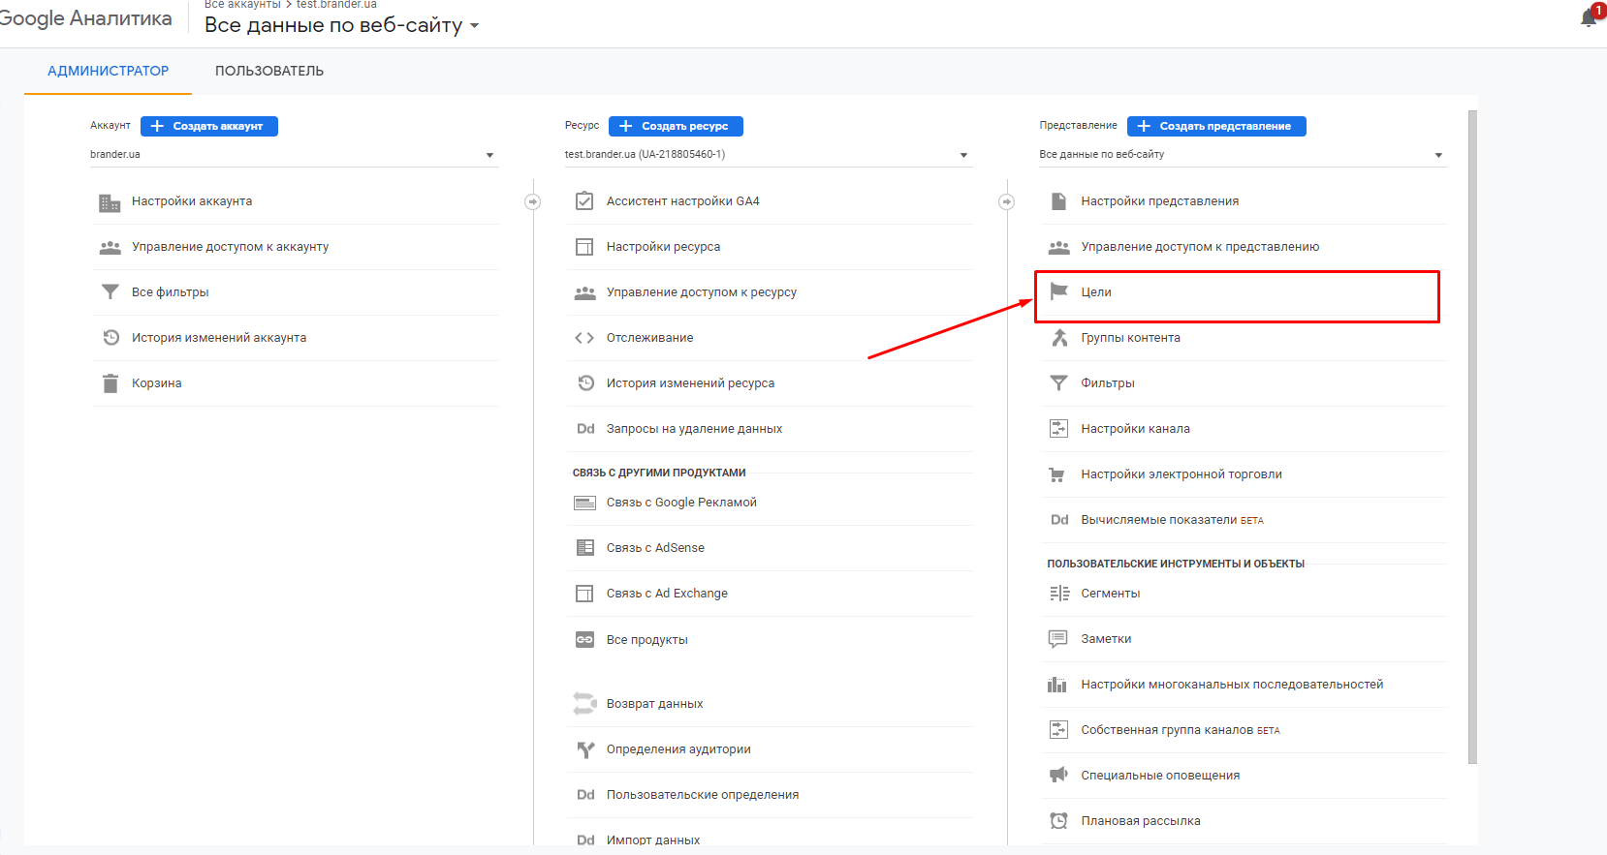Click the checkbox icon for Ассистент настройки GA4

tap(584, 201)
